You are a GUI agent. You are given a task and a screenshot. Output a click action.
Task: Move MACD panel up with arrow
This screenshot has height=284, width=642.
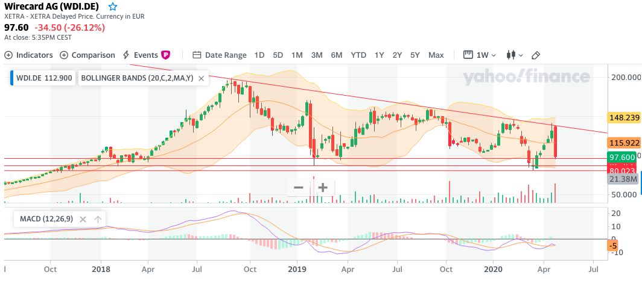click(x=98, y=219)
